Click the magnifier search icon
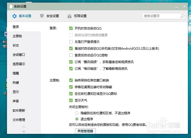Image resolution: width=191 pixels, height=138 pixels. (182, 16)
